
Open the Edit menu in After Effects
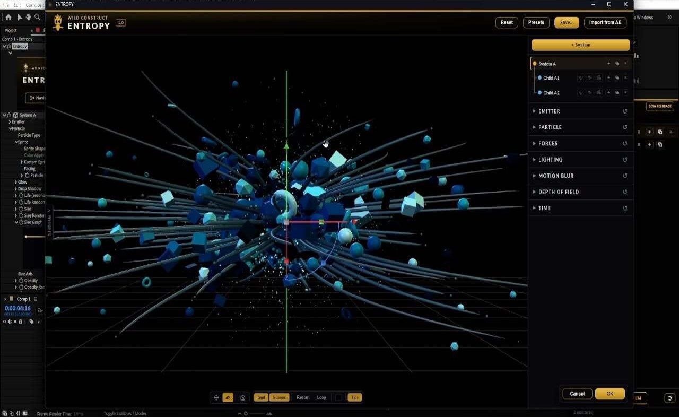pyautogui.click(x=18, y=5)
